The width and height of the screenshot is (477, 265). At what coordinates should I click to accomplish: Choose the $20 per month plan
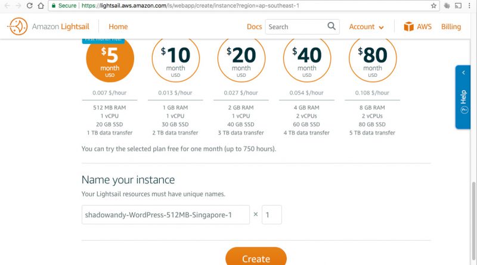click(241, 58)
